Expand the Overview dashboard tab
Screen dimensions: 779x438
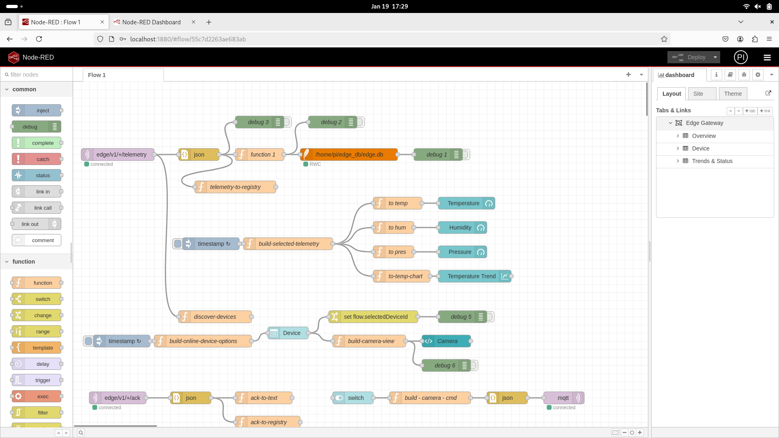678,136
